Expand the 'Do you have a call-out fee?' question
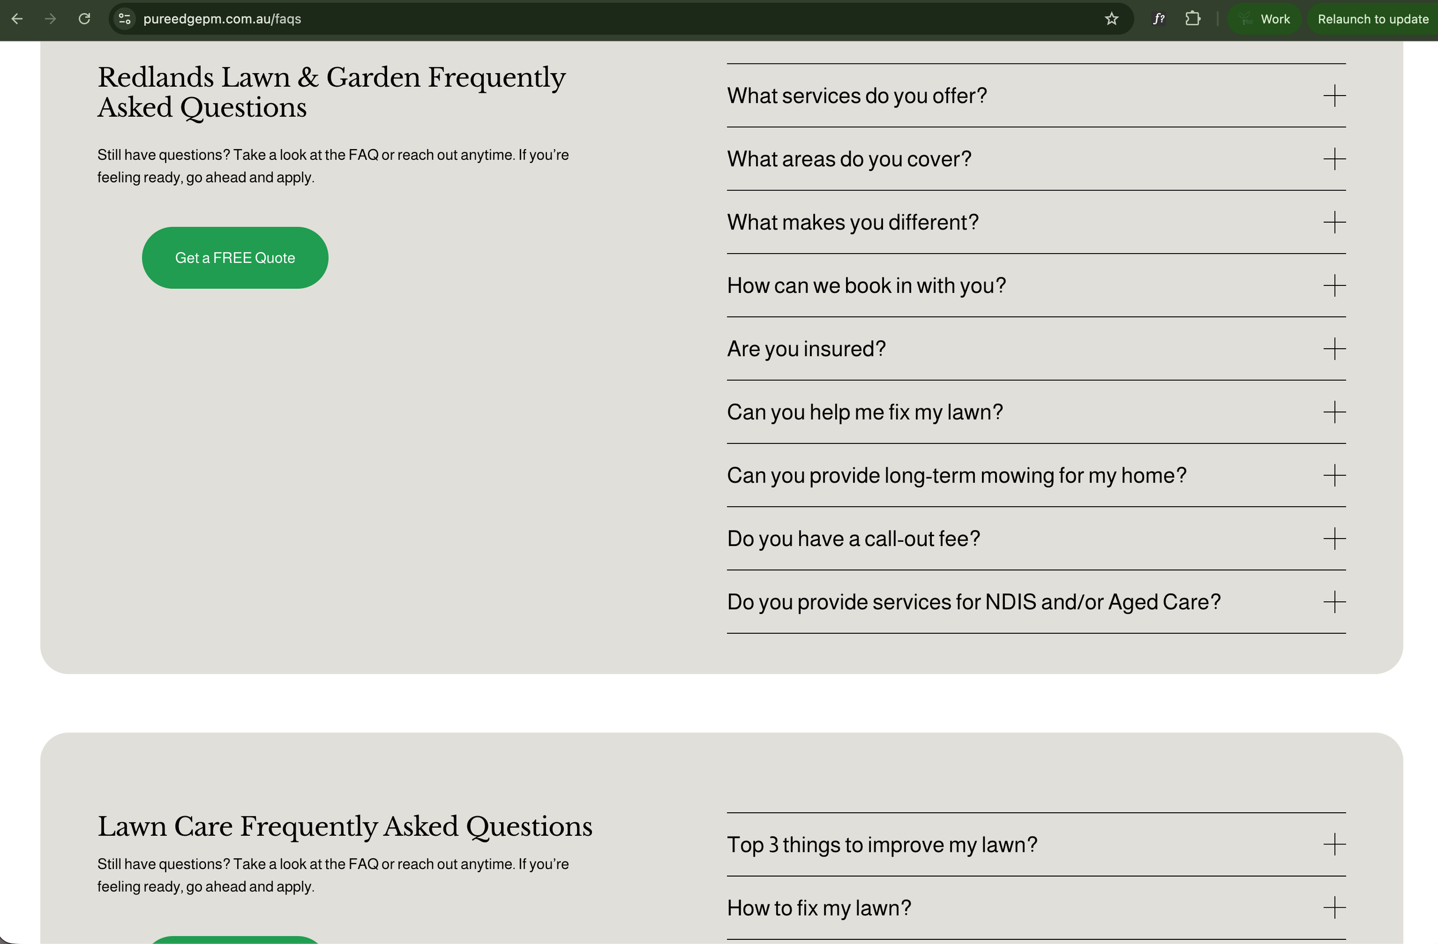Viewport: 1438px width, 944px height. (x=1334, y=538)
